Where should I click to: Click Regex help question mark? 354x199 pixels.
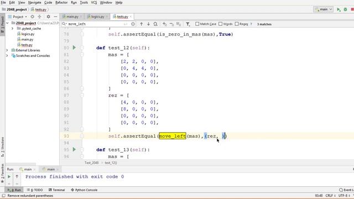pos(251,24)
